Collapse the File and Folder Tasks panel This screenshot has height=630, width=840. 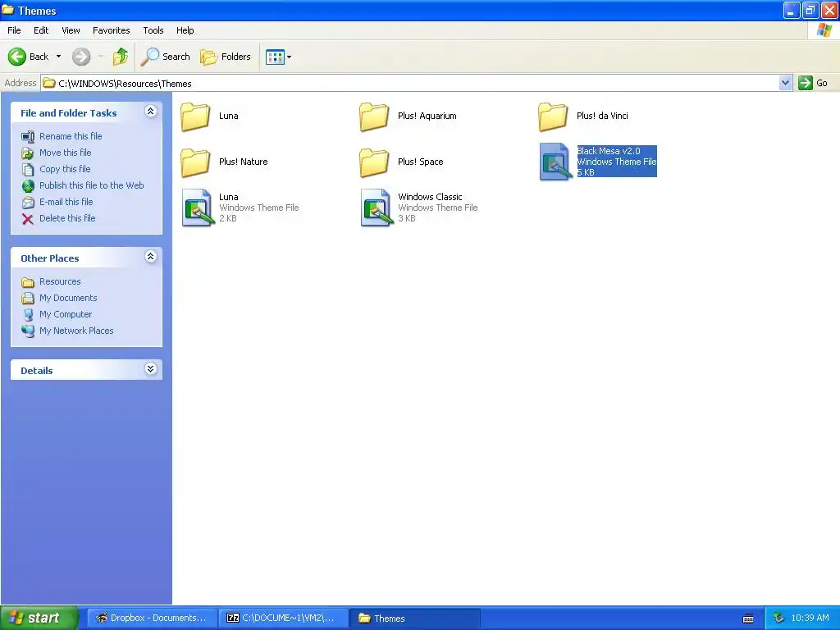coord(151,112)
